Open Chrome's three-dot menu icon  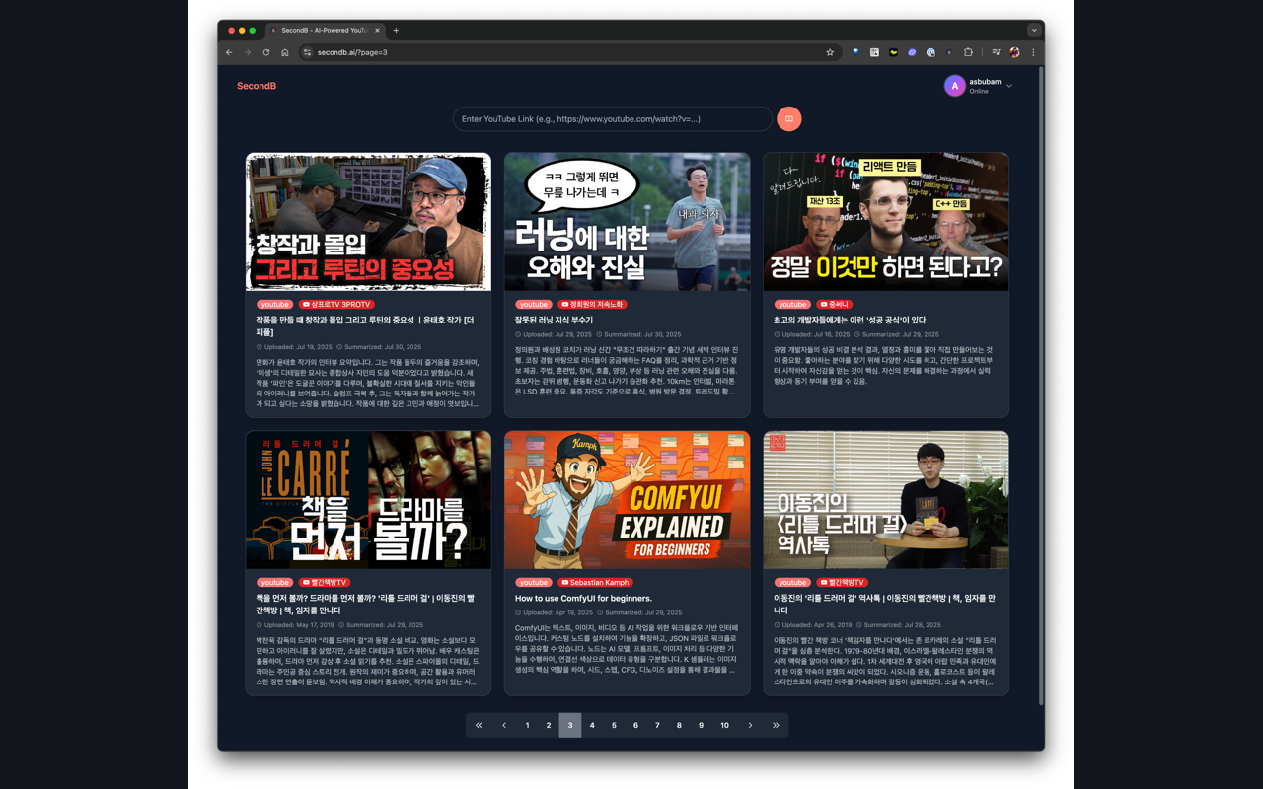[1033, 52]
